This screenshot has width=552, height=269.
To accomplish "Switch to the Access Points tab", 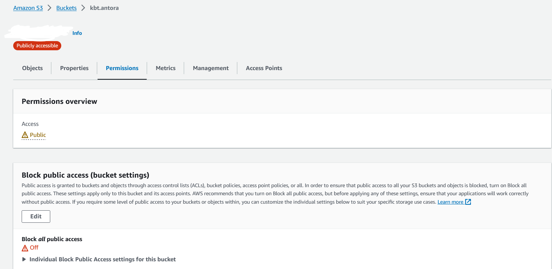I will 264,68.
